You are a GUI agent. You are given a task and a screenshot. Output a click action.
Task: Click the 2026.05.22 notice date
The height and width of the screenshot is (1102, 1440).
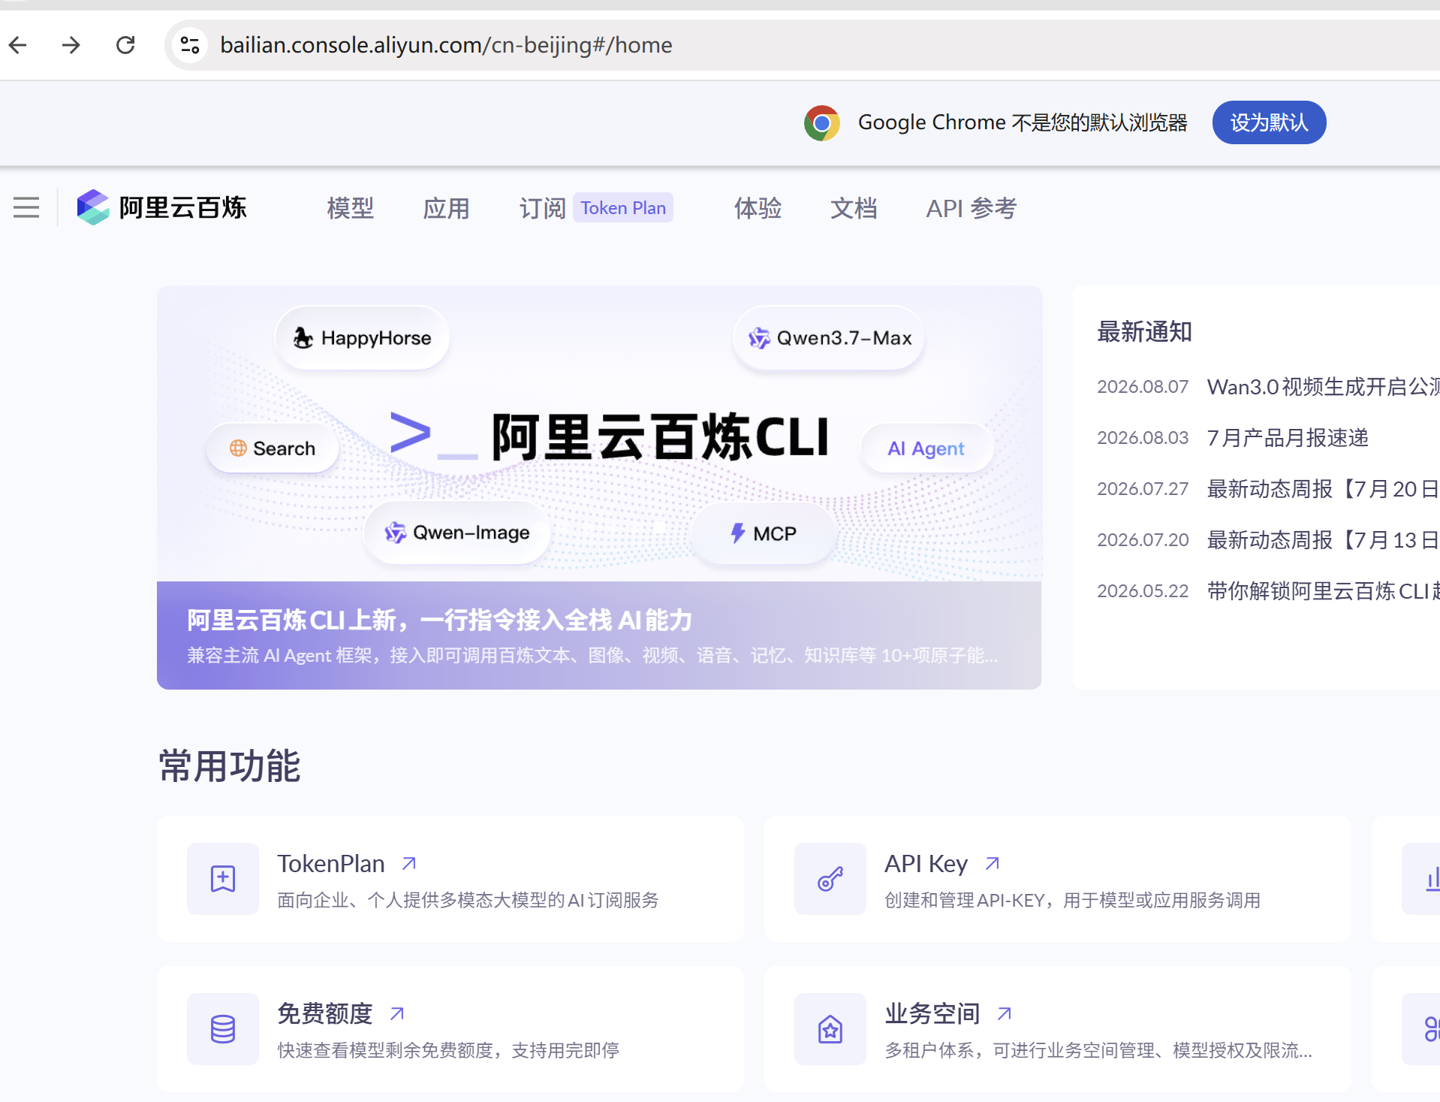[1143, 591]
